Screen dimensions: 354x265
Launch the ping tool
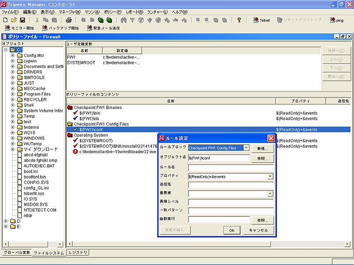(x=337, y=20)
